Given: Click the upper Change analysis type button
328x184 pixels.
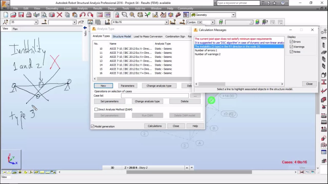Looking at the screenshot, I should pyautogui.click(x=159, y=86).
